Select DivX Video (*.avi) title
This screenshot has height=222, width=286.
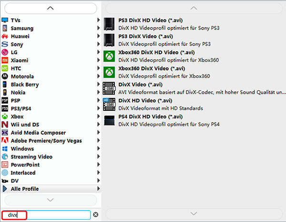click(141, 85)
